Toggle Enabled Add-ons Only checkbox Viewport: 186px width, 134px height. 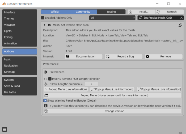(x=43, y=18)
